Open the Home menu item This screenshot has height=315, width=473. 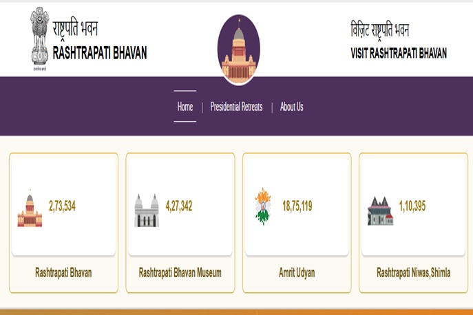click(185, 107)
